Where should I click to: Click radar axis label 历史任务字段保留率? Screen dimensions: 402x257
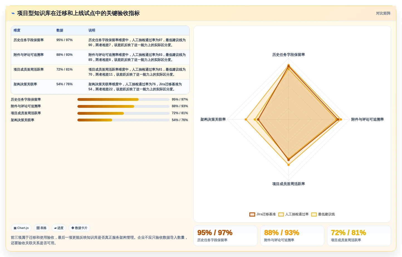click(288, 55)
